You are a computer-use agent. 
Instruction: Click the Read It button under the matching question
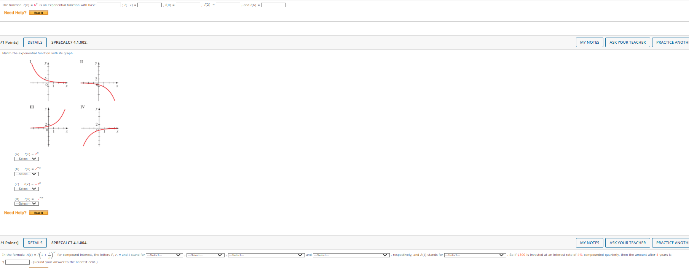click(x=38, y=213)
